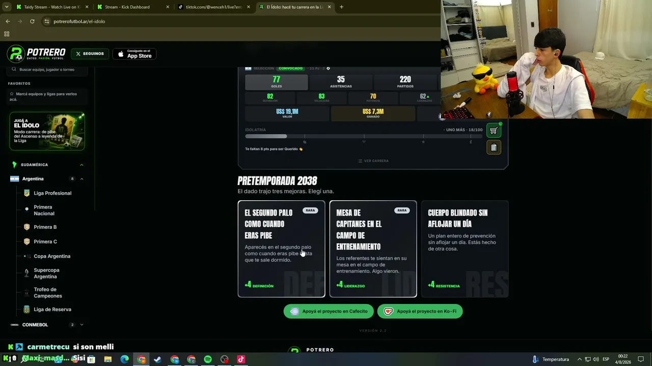Screen dimensions: 652x366
Task: Click the 83 Velocidad attribute
Action: (x=321, y=98)
